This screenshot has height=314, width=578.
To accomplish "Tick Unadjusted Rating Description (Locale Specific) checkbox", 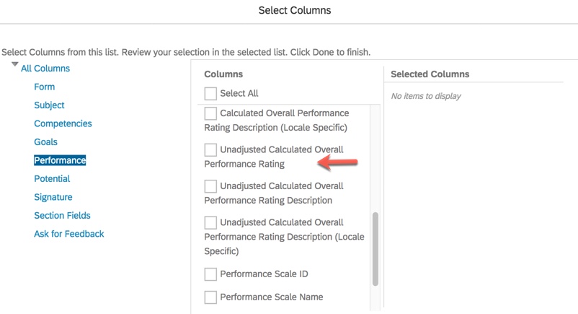I will pos(210,222).
